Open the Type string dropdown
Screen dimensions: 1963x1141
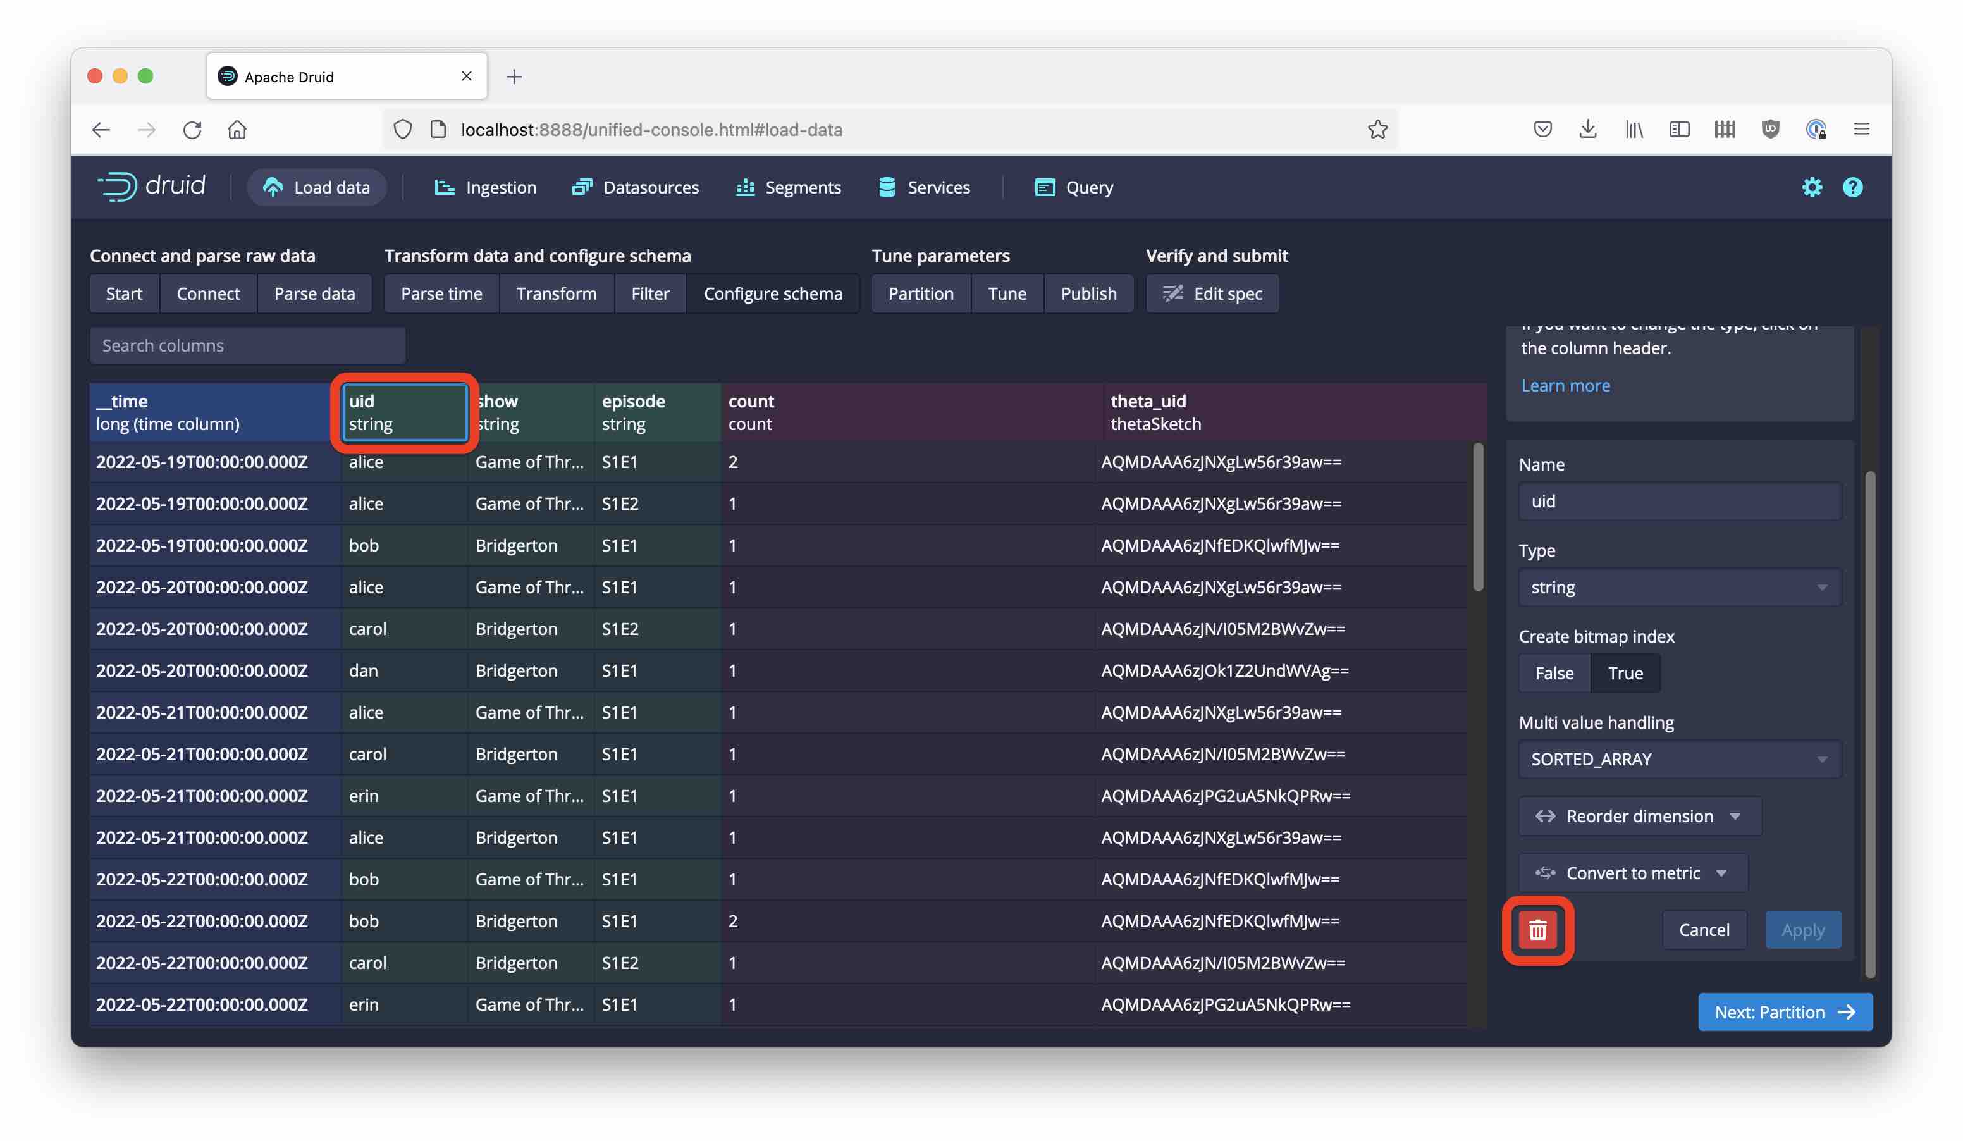(1678, 587)
